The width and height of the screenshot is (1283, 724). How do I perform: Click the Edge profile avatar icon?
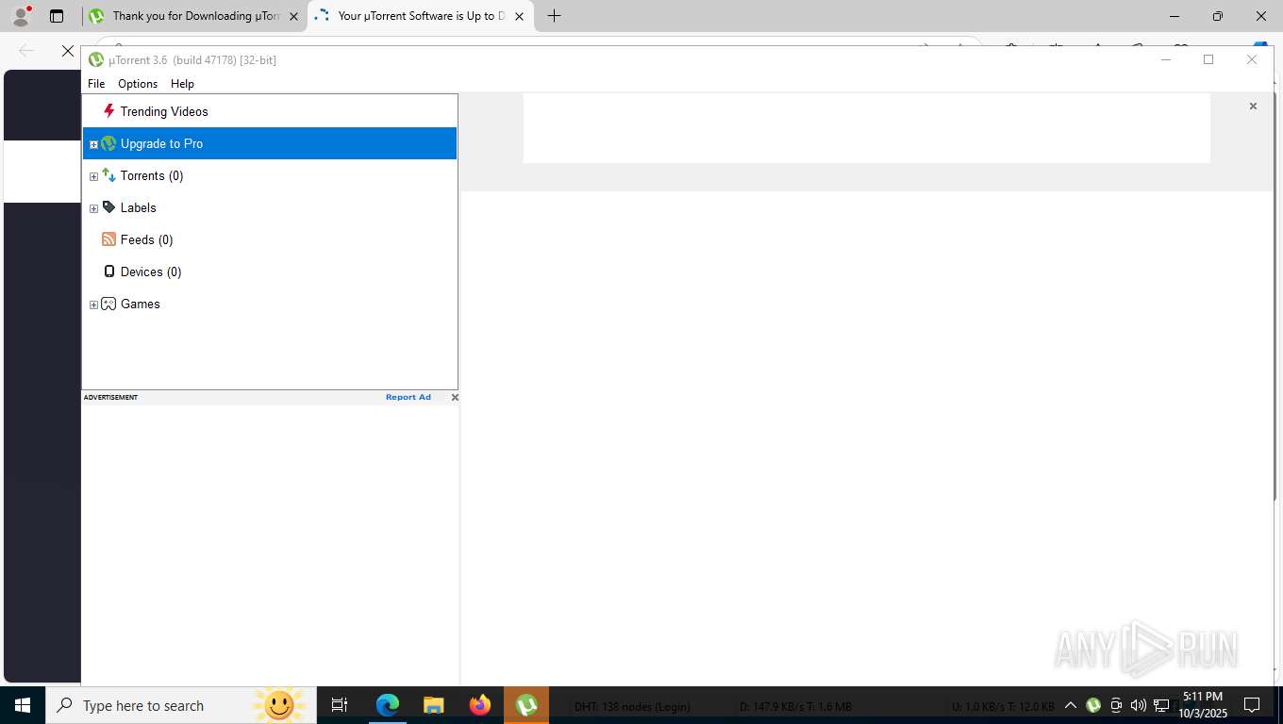(x=20, y=16)
